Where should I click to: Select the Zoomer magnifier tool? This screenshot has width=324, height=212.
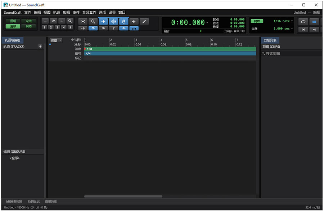point(93,22)
